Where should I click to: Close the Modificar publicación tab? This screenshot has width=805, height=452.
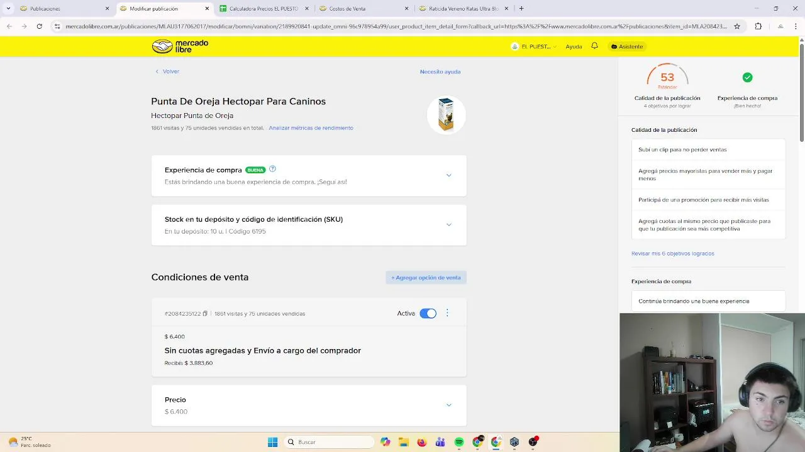pyautogui.click(x=207, y=9)
